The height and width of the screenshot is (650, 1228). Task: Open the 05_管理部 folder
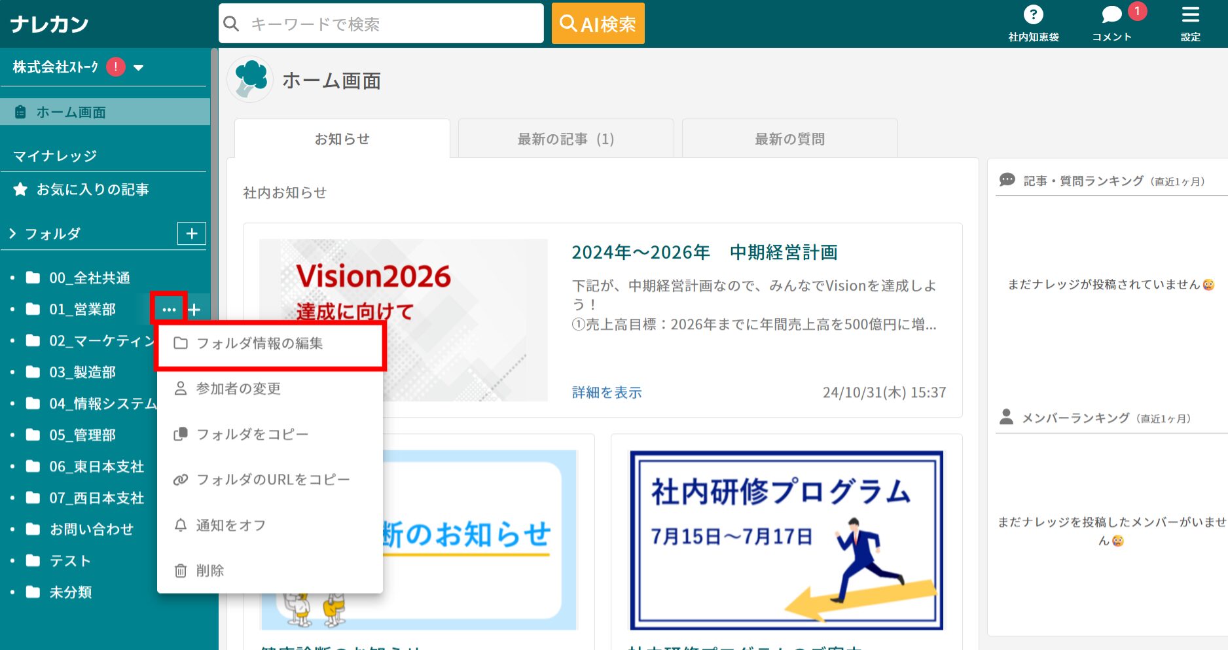click(x=82, y=435)
